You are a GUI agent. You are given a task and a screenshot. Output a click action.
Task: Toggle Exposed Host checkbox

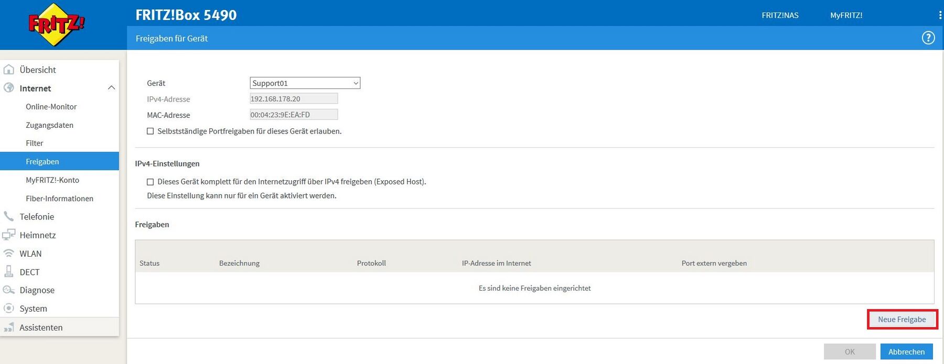151,182
